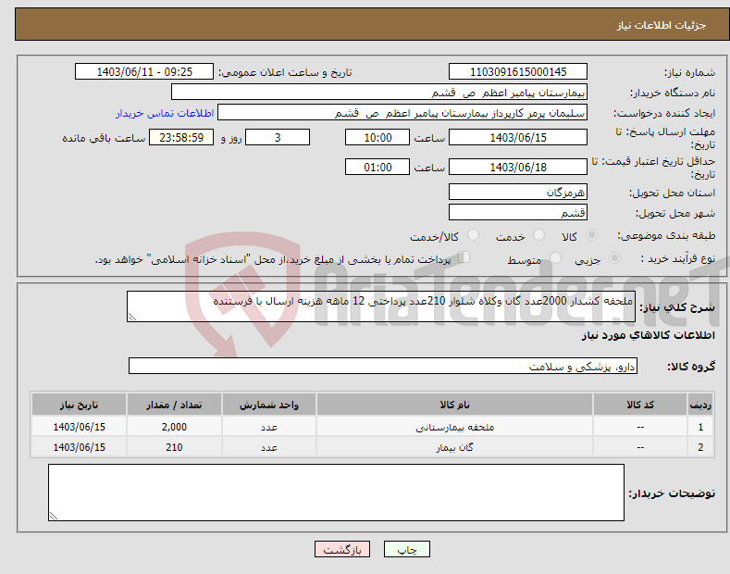Click the deadline hour 10:00 field
Image resolution: width=730 pixels, height=574 pixels.
pyautogui.click(x=377, y=137)
